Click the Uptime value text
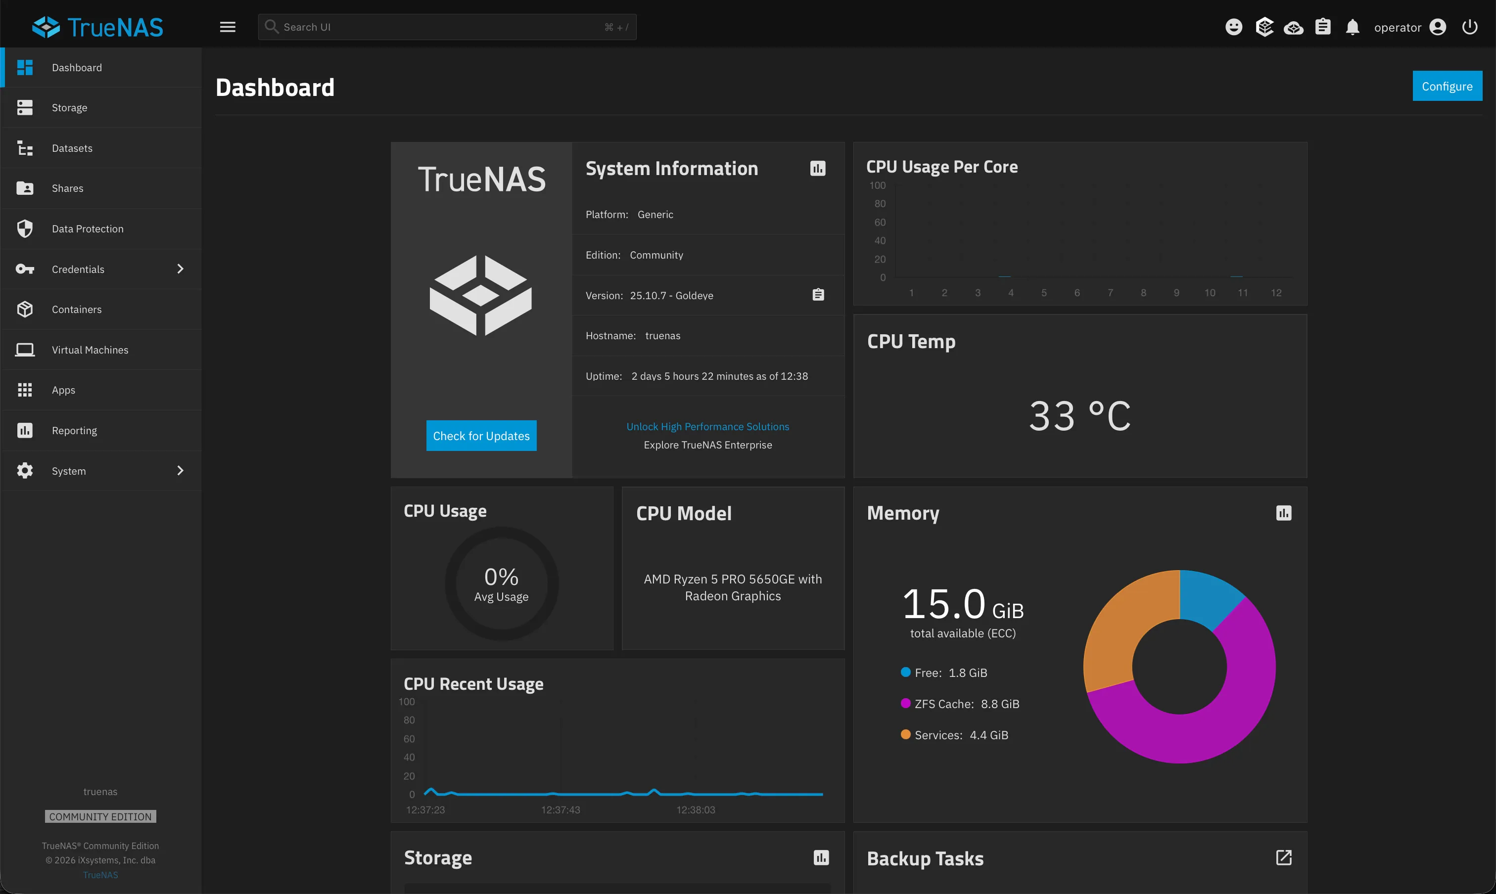1496x894 pixels. coord(720,376)
